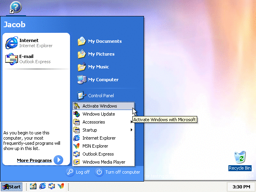Open Internet Explorer pinned icon in Start menu
The width and height of the screenshot is (256, 192).
point(12,43)
